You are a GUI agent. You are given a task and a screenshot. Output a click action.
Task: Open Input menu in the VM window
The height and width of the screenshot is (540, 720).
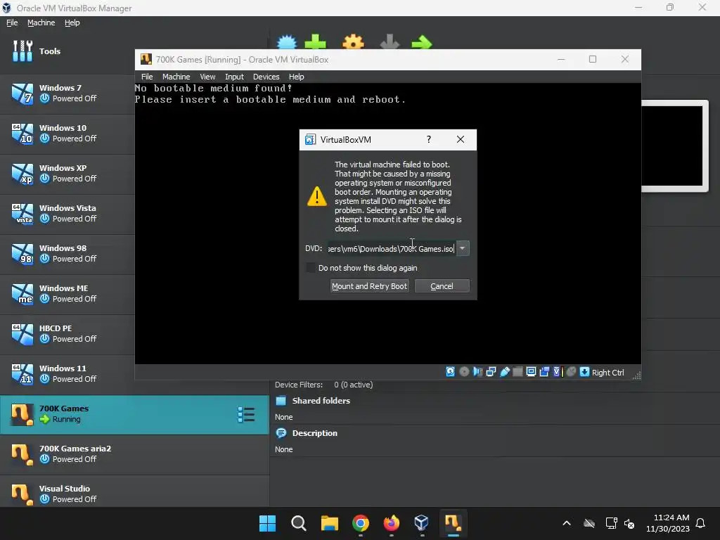click(234, 77)
